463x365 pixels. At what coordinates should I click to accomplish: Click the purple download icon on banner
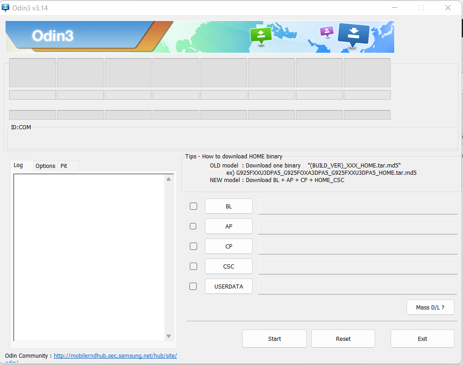click(x=326, y=31)
